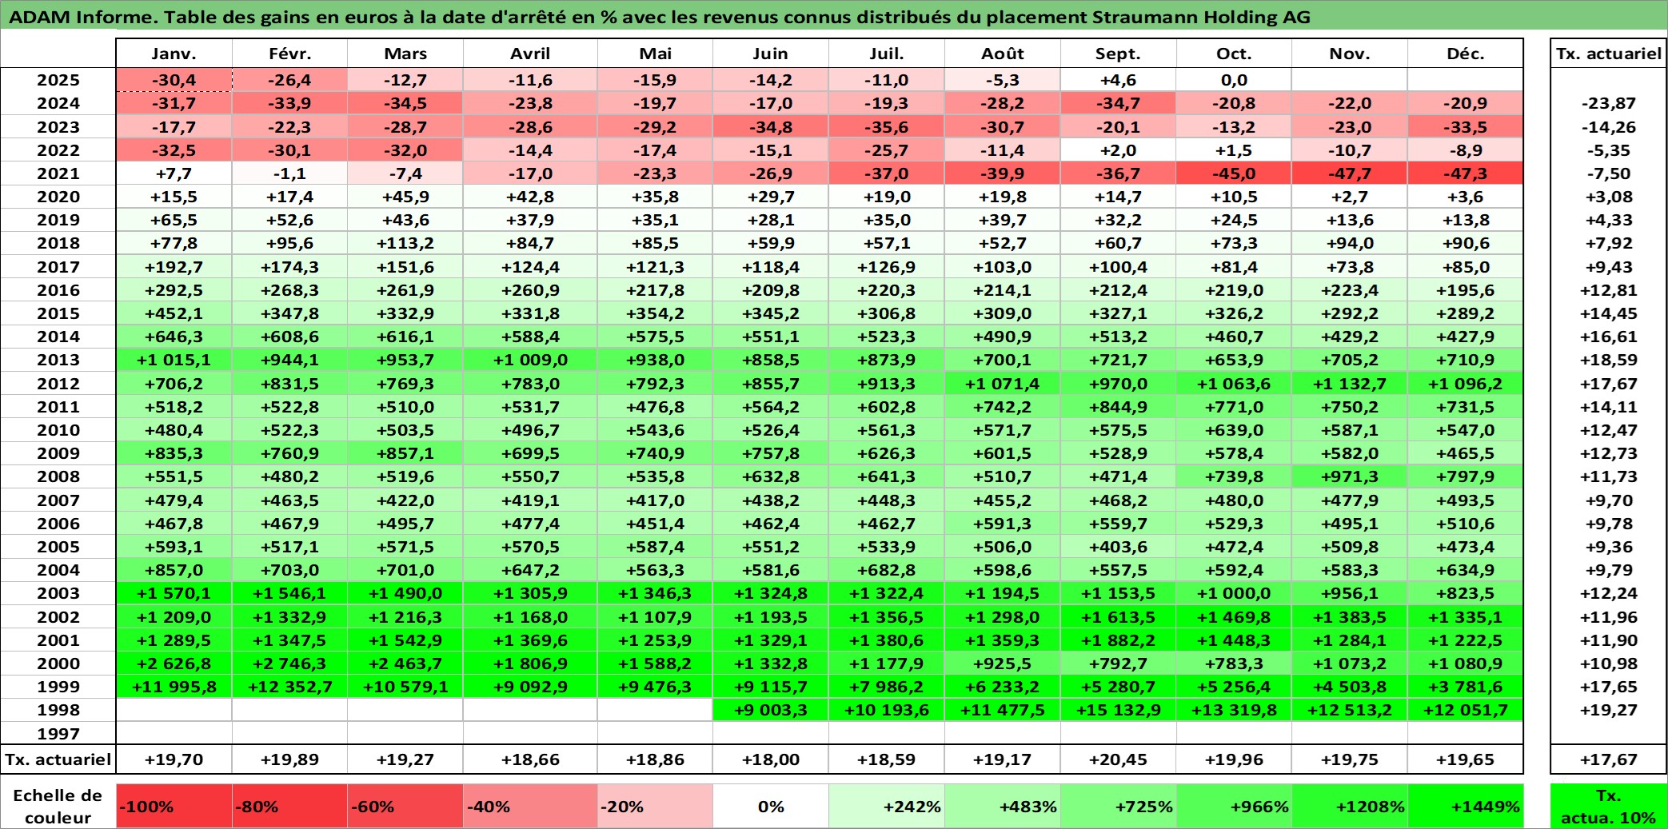Image resolution: width=1668 pixels, height=829 pixels.
Task: Select the actuarial rate +19,27 for 1998
Action: click(x=1608, y=710)
